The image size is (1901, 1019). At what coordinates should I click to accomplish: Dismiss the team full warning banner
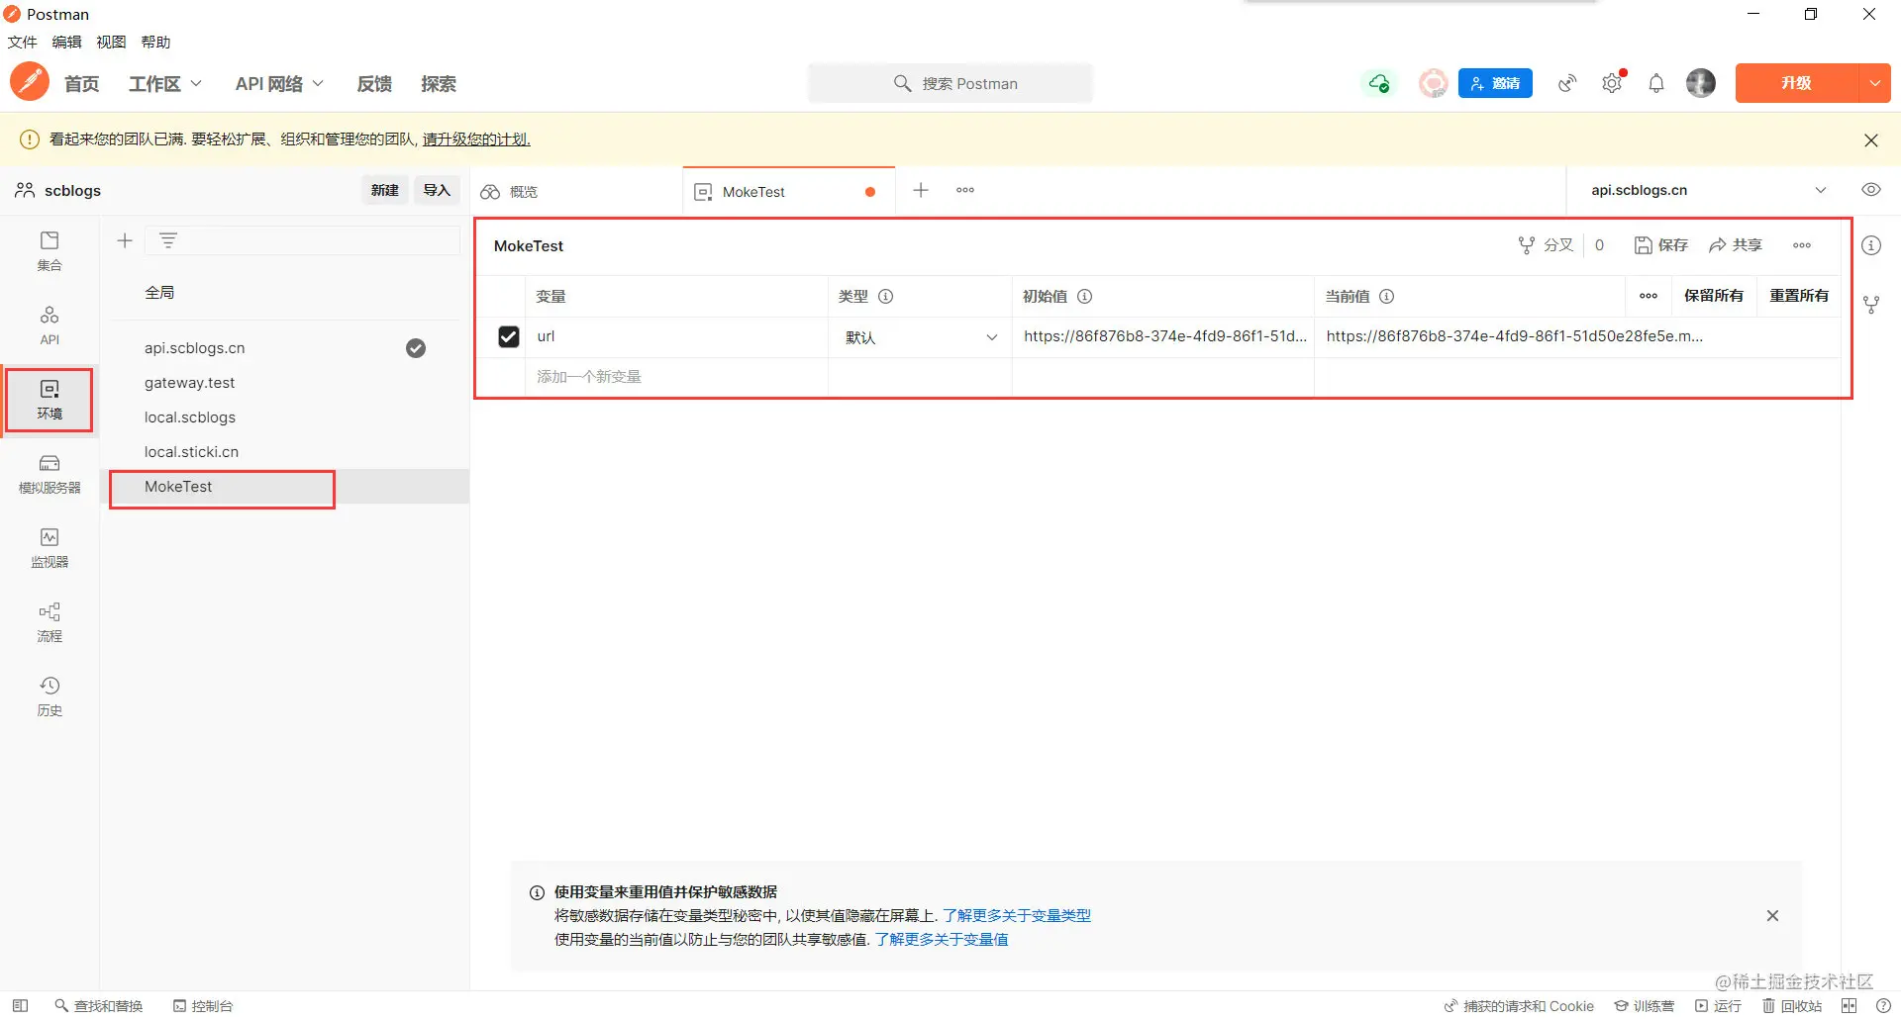pos(1871,140)
